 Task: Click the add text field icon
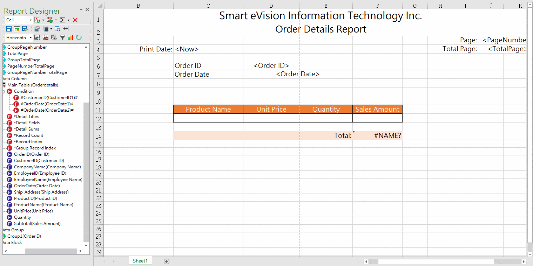coord(37,20)
